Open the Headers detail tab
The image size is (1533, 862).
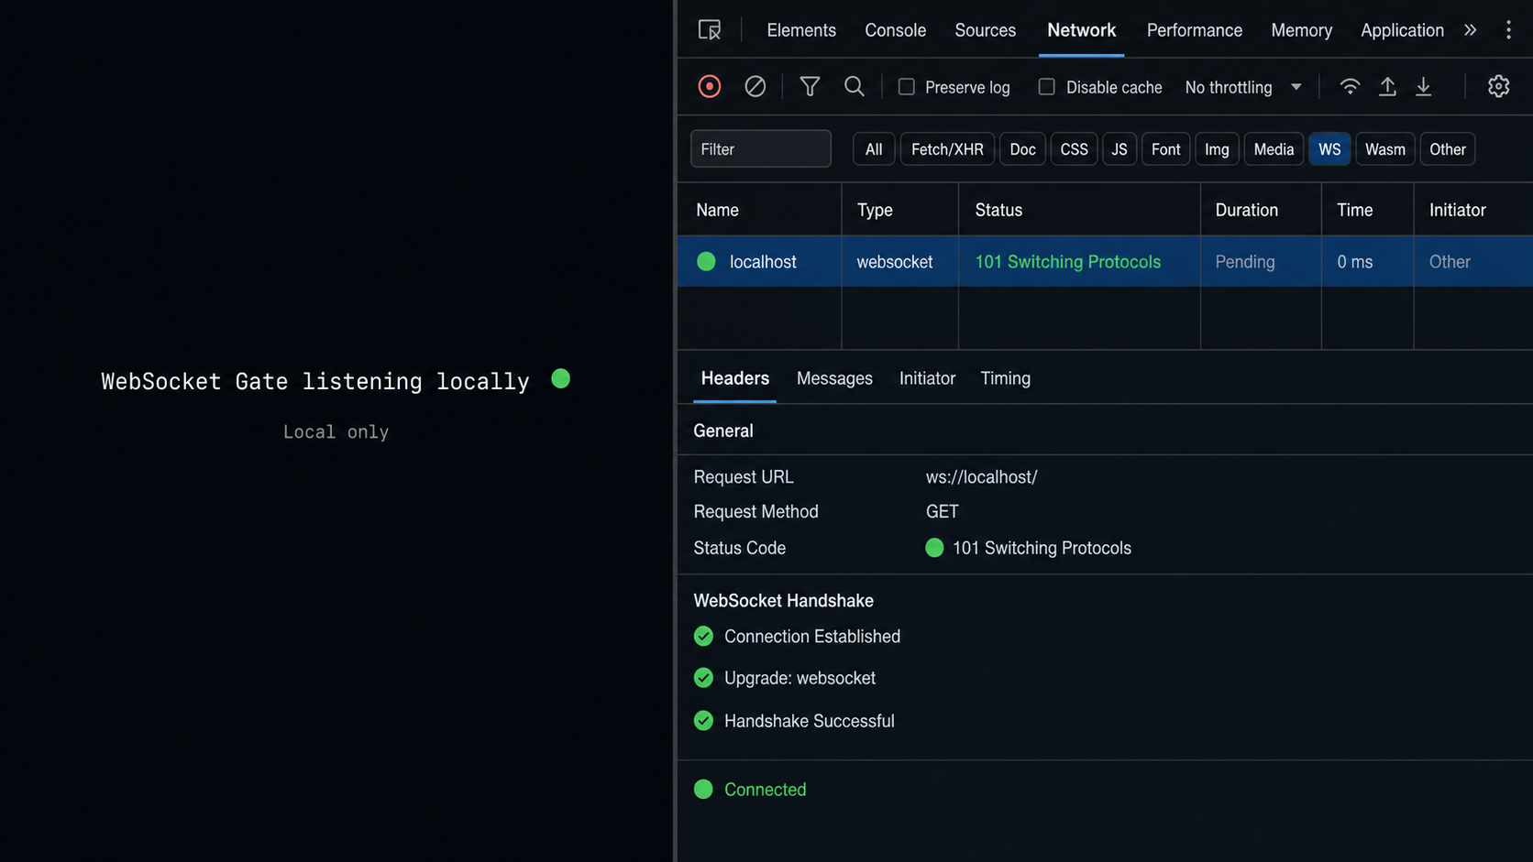(x=735, y=378)
